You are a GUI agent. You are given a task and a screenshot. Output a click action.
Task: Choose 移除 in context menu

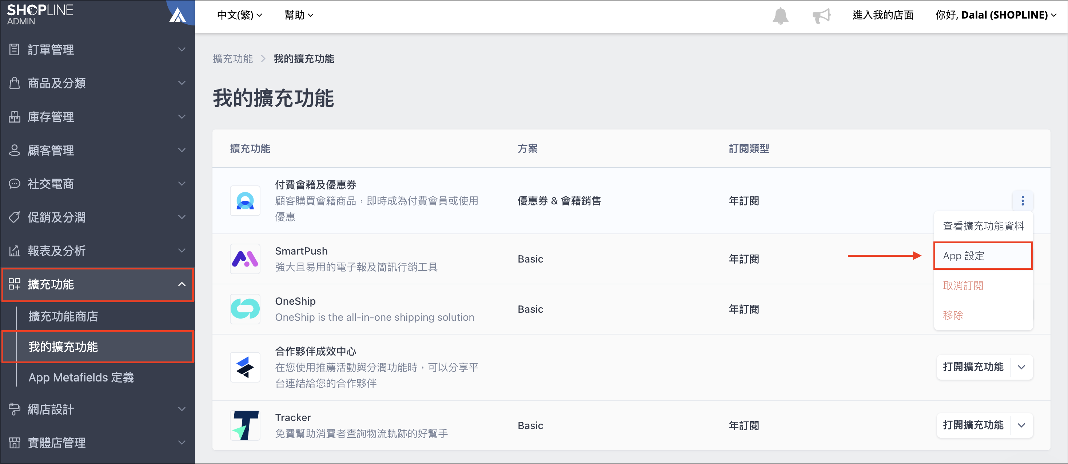click(983, 315)
